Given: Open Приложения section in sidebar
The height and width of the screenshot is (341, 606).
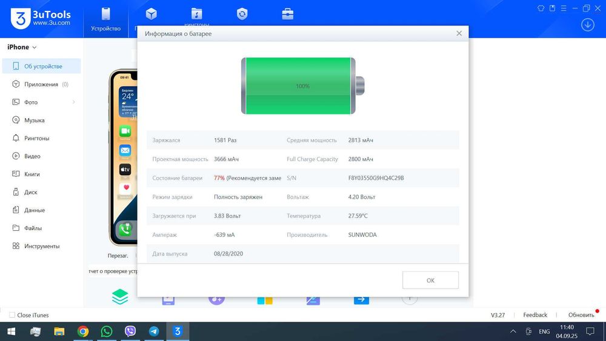Looking at the screenshot, I should (x=41, y=85).
